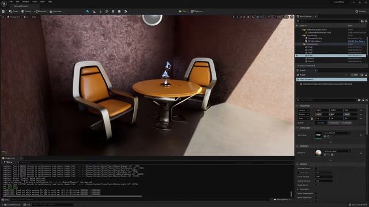Screen dimensions: 369x207
Task: Click the lock icon in the Details header
Action: (x=366, y=75)
